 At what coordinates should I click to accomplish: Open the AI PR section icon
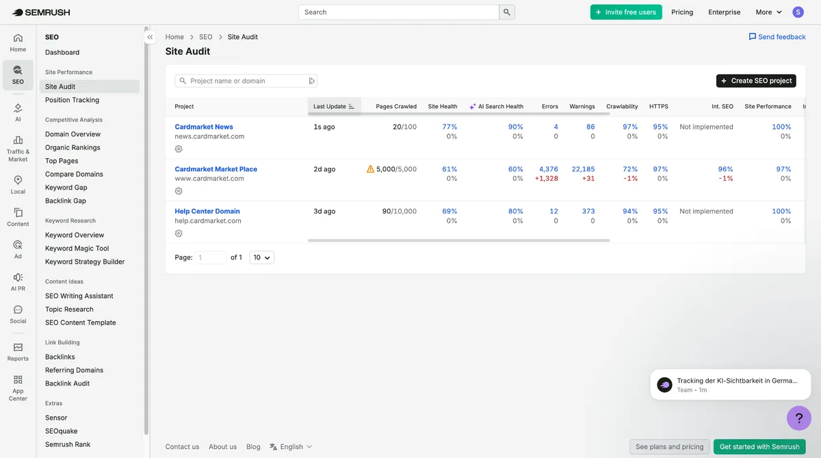click(x=18, y=282)
